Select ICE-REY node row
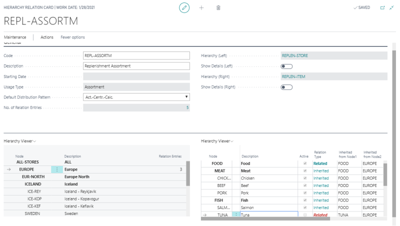This screenshot has height=226, width=400. pos(95,191)
